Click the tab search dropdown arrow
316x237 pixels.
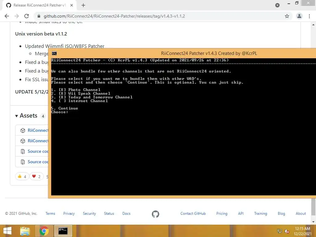[277, 5]
